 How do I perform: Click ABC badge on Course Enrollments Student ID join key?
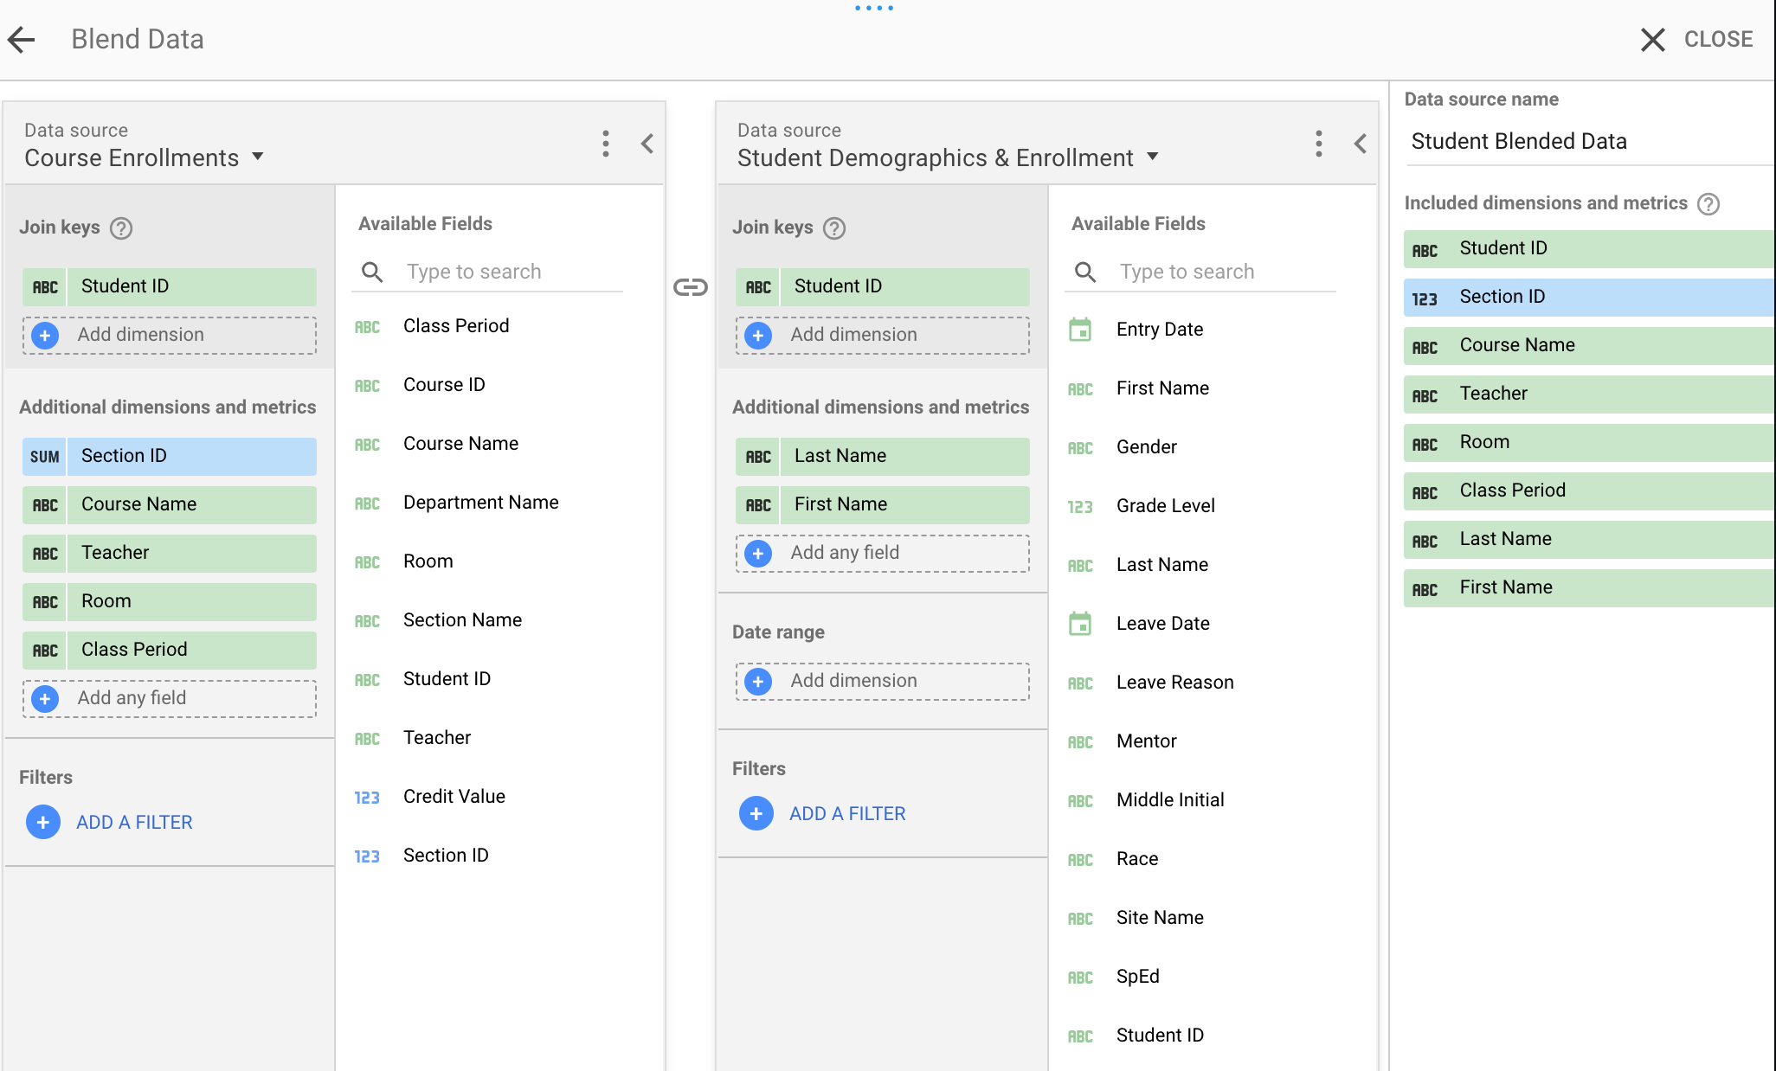tap(45, 286)
